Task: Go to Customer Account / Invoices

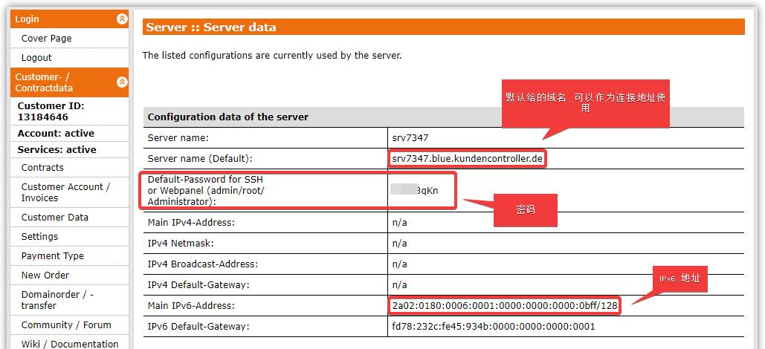Action: click(65, 192)
